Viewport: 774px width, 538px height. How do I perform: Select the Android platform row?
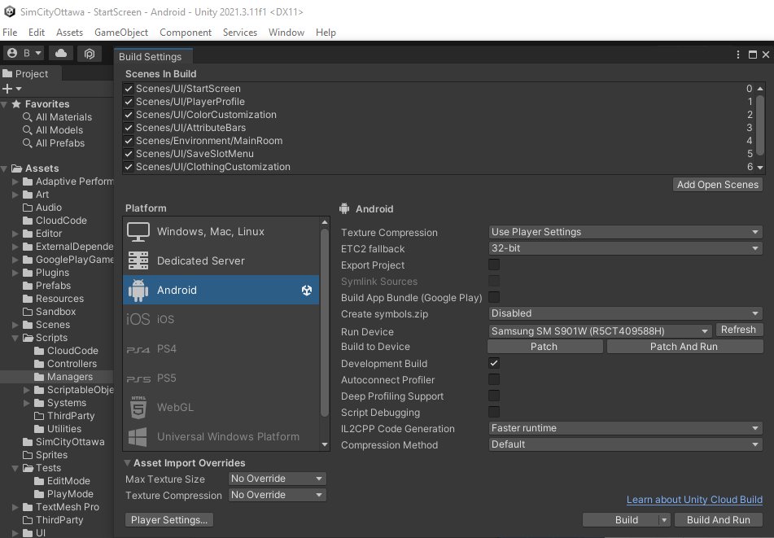[221, 290]
